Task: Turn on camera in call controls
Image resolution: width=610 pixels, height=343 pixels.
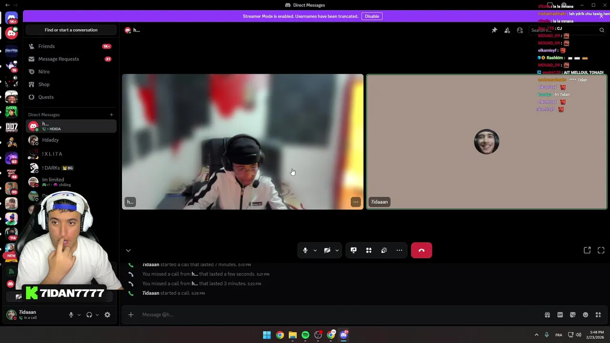Action: click(x=327, y=250)
